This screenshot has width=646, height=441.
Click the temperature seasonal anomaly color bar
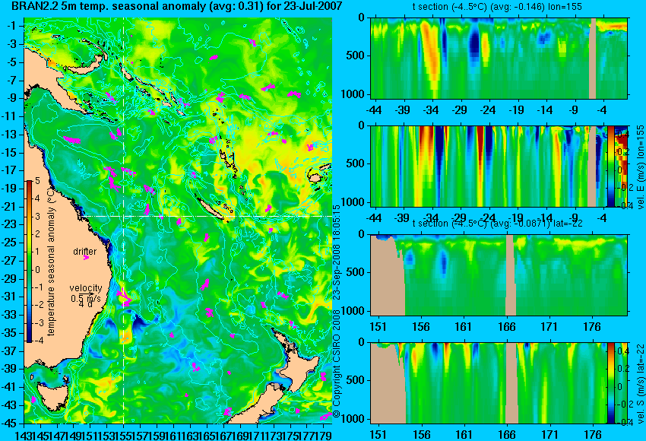coord(30,261)
